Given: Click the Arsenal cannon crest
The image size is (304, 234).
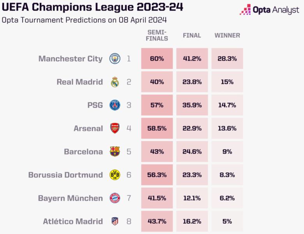Looking at the screenshot, I should (x=115, y=128).
